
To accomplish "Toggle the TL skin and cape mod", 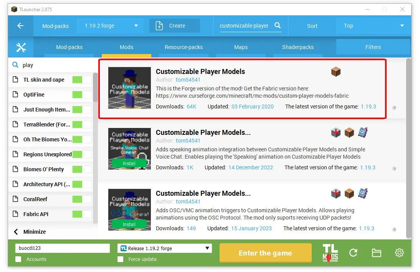I will point(82,80).
